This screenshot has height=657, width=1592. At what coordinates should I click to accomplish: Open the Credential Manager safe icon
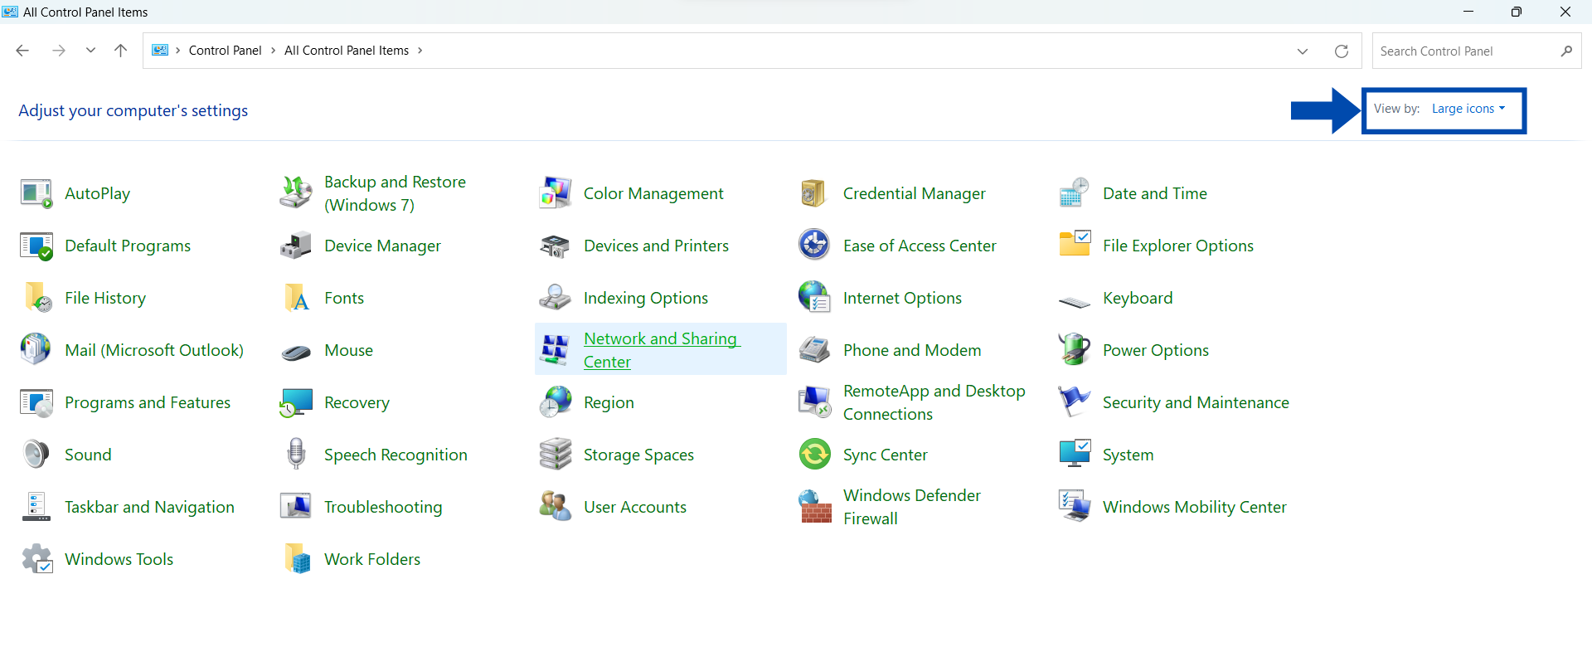813,193
